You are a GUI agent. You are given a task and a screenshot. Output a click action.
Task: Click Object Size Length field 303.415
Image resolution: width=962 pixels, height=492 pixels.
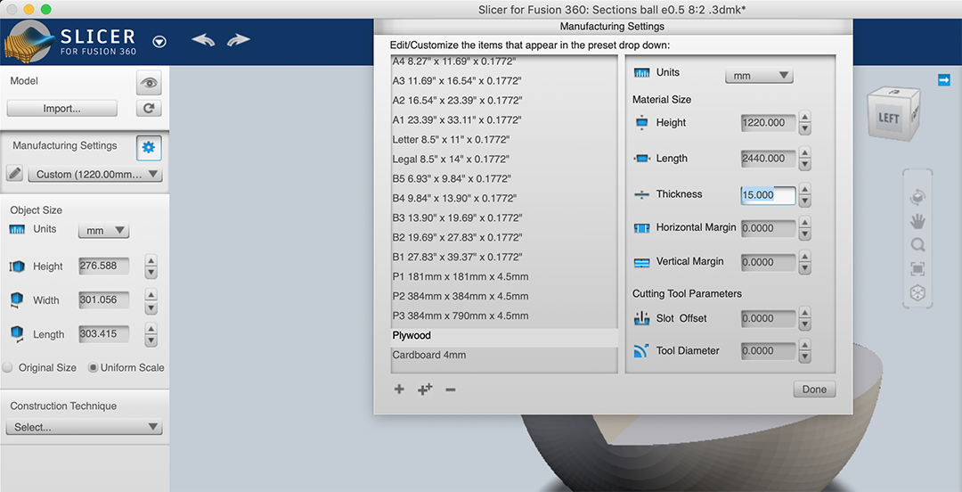(x=103, y=333)
